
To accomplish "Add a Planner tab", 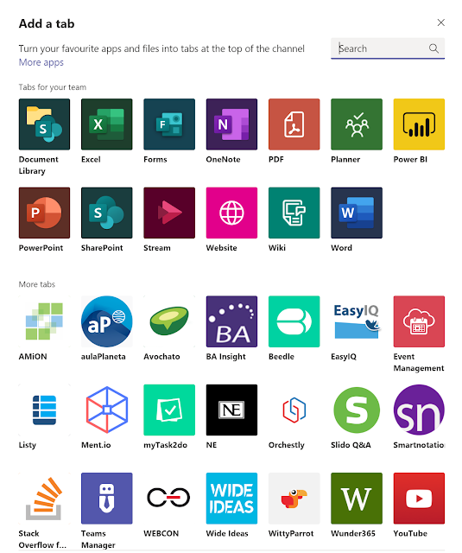I will pos(357,124).
